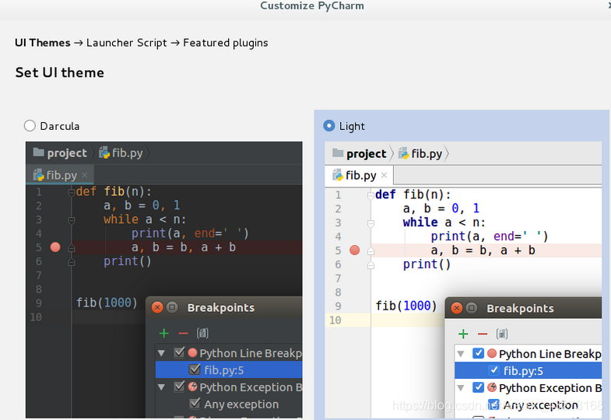Select the fib.py:5 row in Light Breakpoints list
The width and height of the screenshot is (611, 420).
click(528, 370)
